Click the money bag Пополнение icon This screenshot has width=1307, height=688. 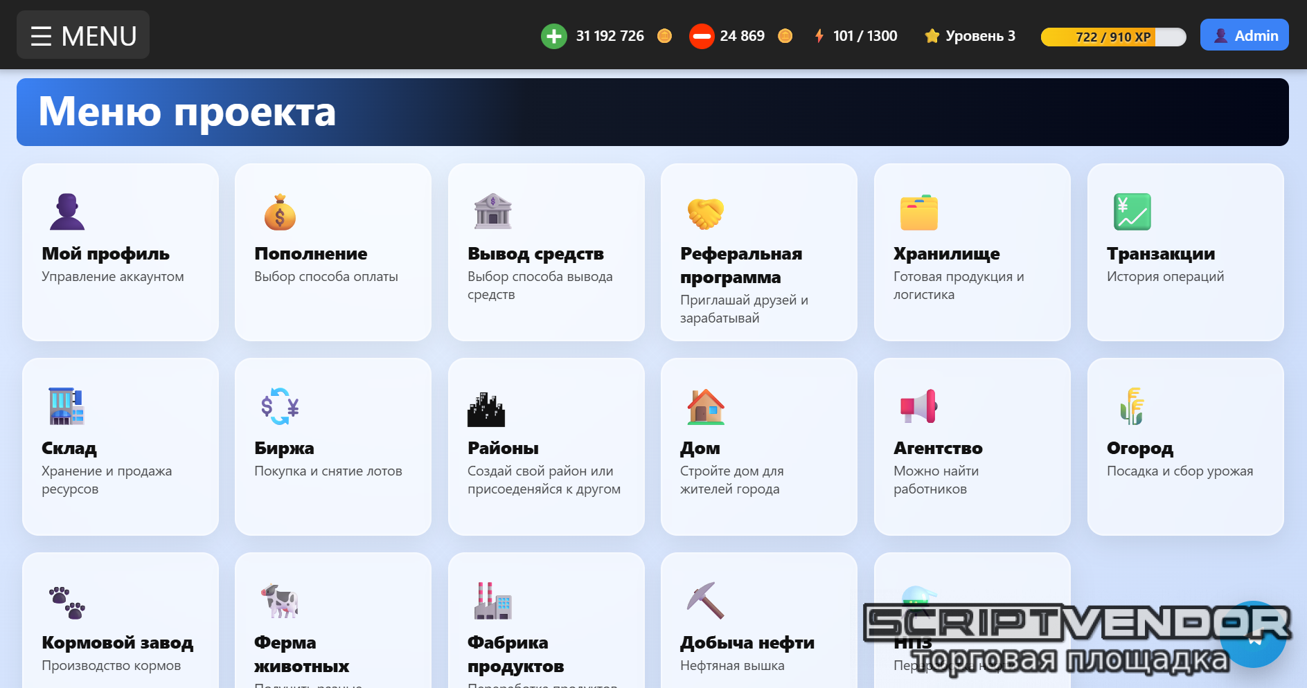tap(280, 212)
